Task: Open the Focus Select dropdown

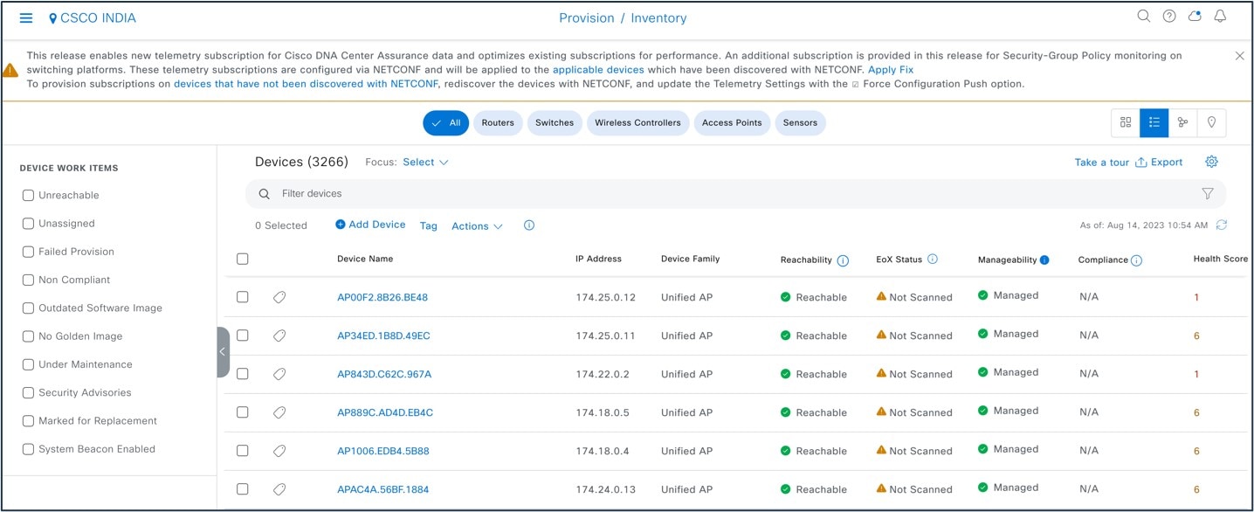Action: (425, 162)
